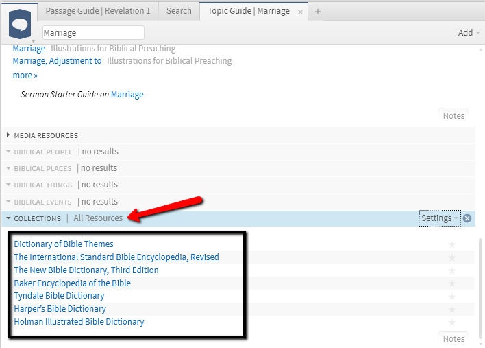Focus the Marriage topic input field
This screenshot has height=348, width=485.
(x=93, y=32)
